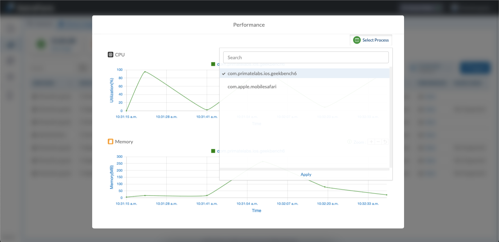Image resolution: width=499 pixels, height=242 pixels.
Task: Apply the selected processes
Action: (x=306, y=174)
